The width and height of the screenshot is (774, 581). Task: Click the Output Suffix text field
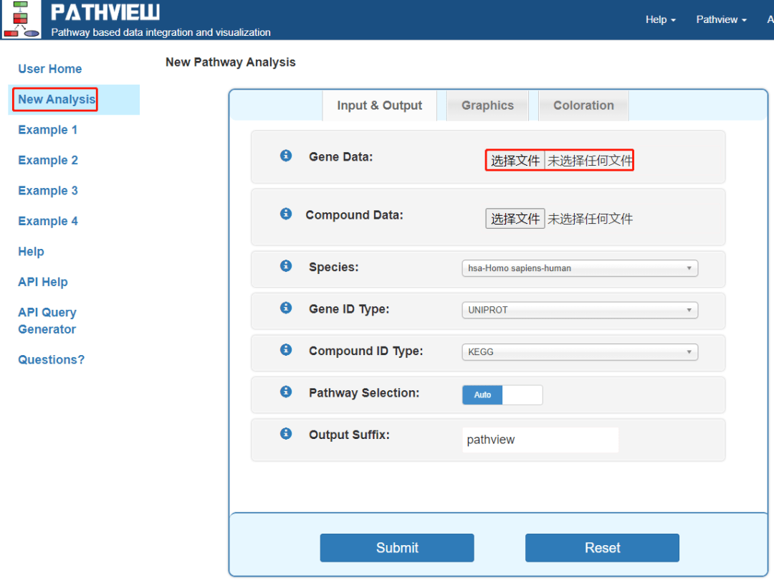coord(540,440)
